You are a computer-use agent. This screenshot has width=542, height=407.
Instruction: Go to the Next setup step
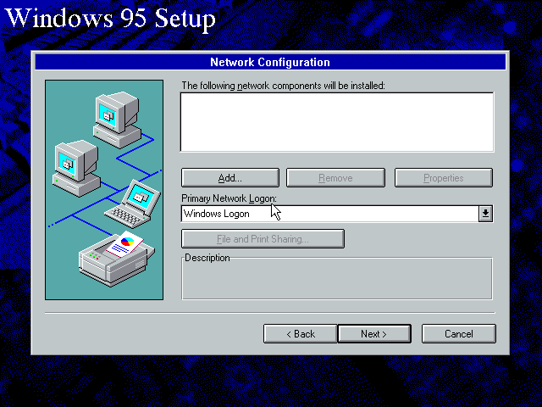tap(374, 334)
